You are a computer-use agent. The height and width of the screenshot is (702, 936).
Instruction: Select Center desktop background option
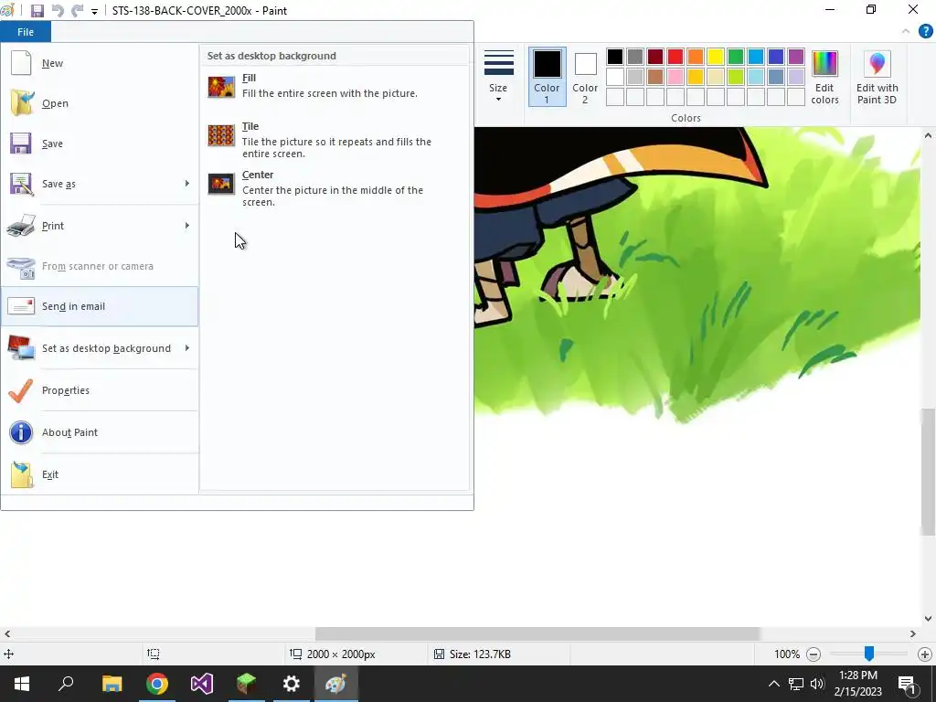tap(335, 188)
